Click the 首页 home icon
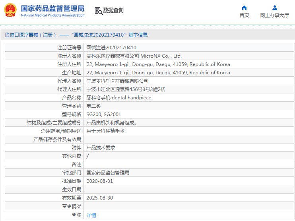This screenshot has width=295, height=221. [244, 8]
